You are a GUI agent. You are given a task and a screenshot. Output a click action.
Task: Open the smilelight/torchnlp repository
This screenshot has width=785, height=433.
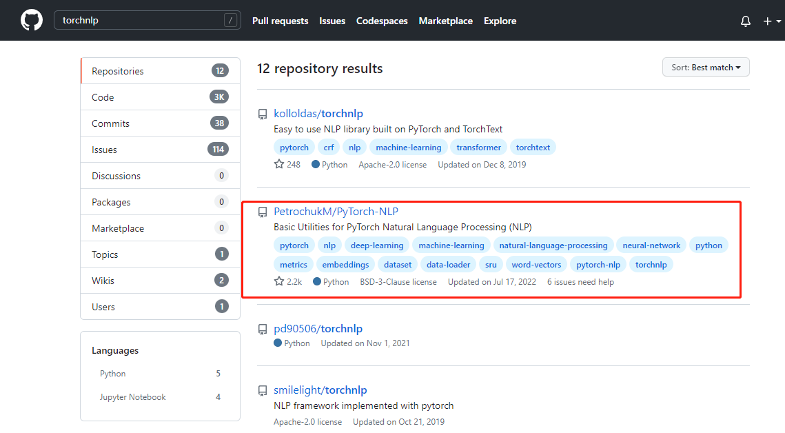pyautogui.click(x=320, y=390)
